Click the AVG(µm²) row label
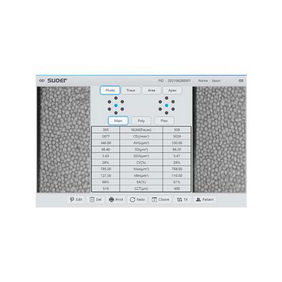 (141, 143)
